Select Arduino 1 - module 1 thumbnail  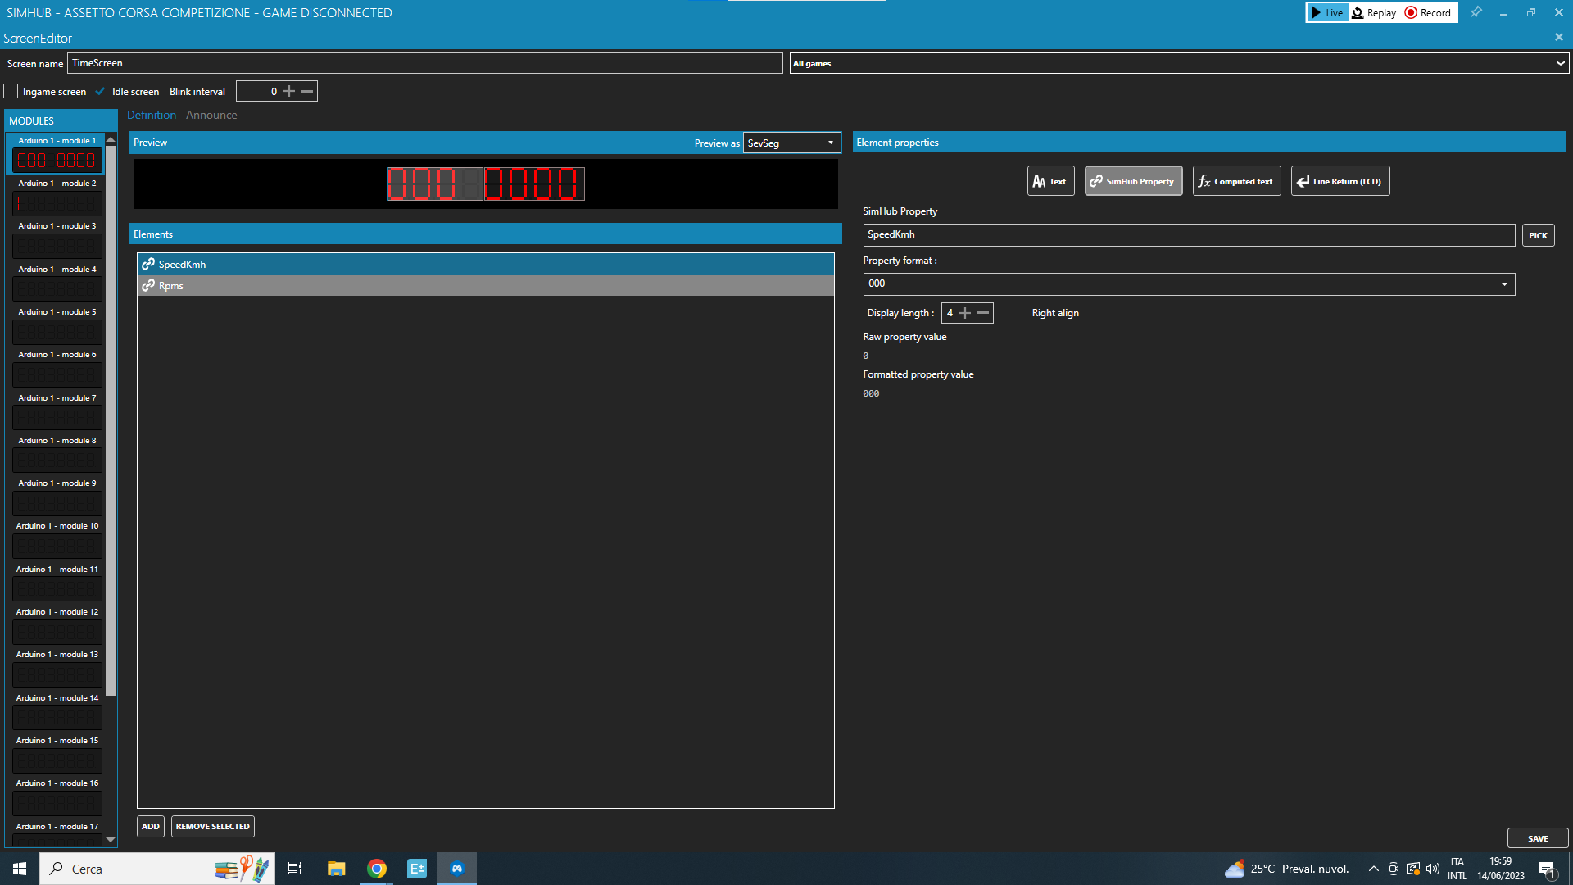pos(57,161)
